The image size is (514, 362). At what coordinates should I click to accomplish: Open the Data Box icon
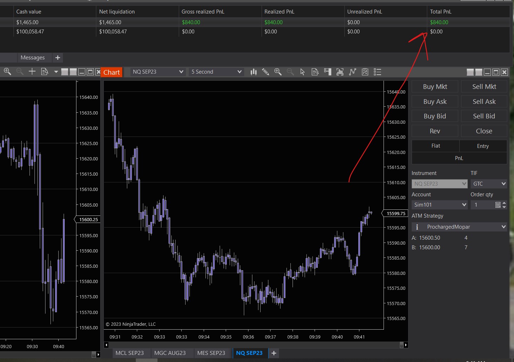coord(315,72)
